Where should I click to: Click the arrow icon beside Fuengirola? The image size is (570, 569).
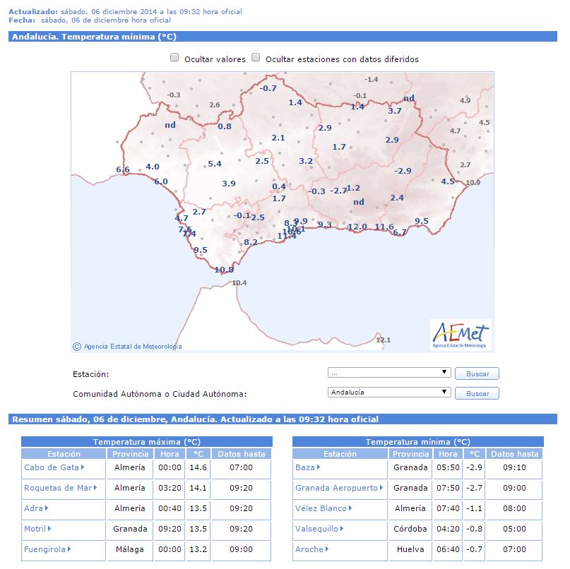coord(71,549)
